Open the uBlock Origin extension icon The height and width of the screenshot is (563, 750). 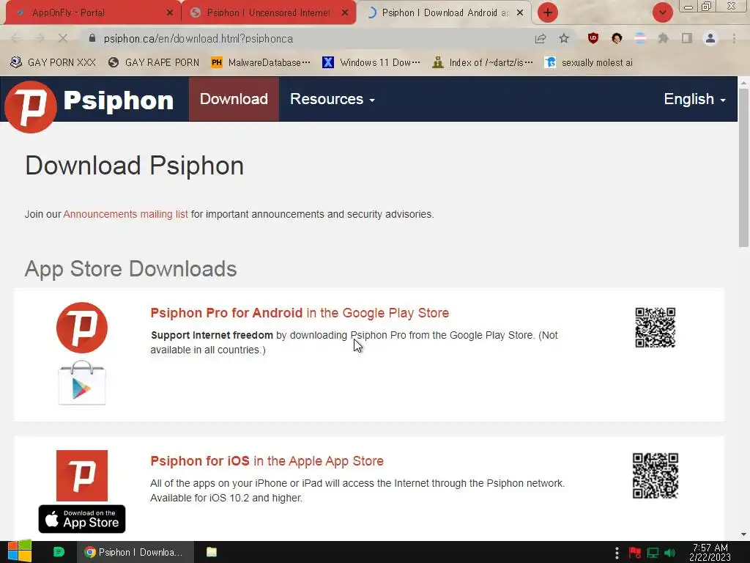(593, 38)
